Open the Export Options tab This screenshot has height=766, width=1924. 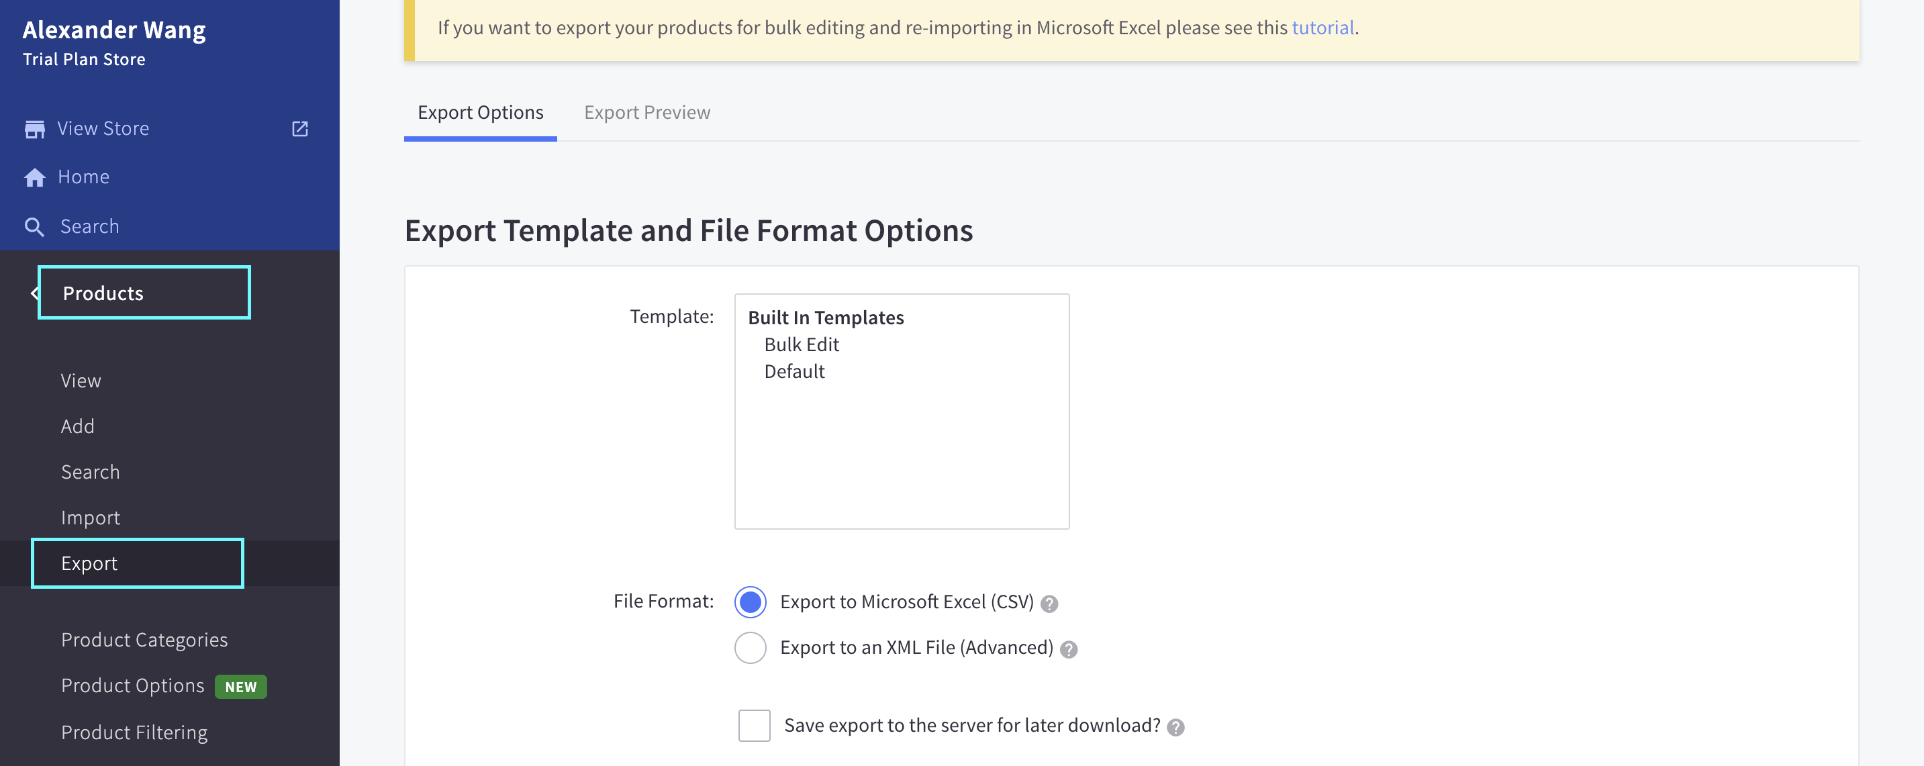[x=480, y=113]
